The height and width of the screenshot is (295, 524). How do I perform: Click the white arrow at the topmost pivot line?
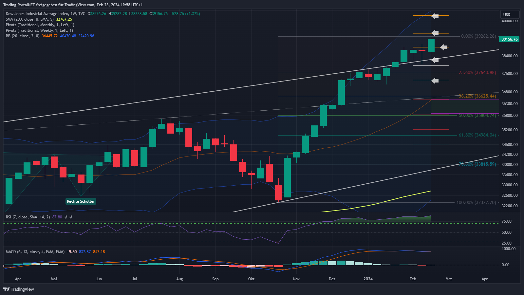coord(435,16)
